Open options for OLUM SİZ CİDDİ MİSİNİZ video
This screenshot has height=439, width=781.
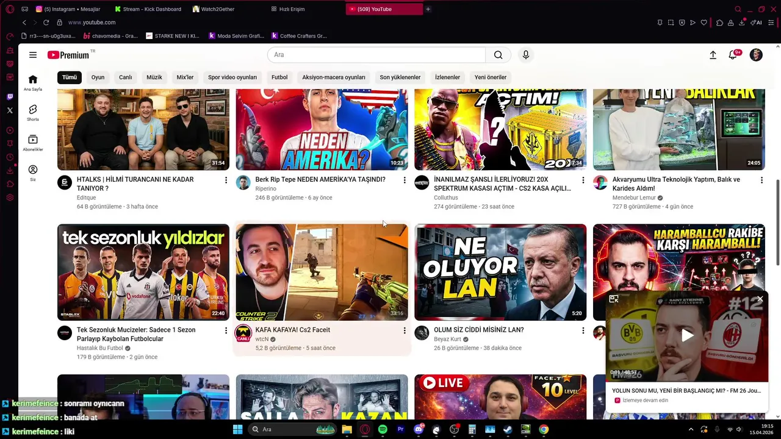[x=583, y=330]
